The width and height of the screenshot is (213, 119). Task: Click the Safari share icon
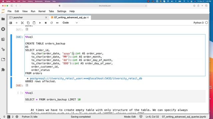point(198,6)
